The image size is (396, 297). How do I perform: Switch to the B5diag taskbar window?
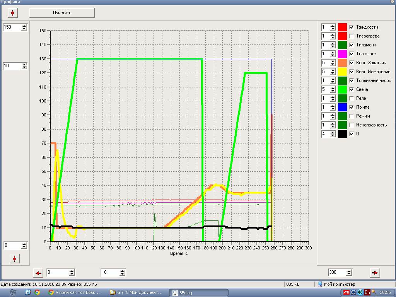tap(199, 293)
